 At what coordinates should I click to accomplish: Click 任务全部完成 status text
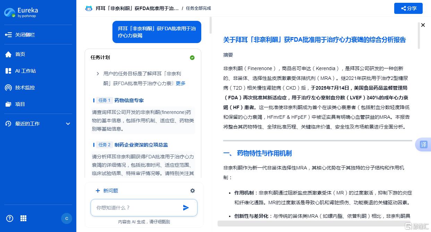[198, 8]
